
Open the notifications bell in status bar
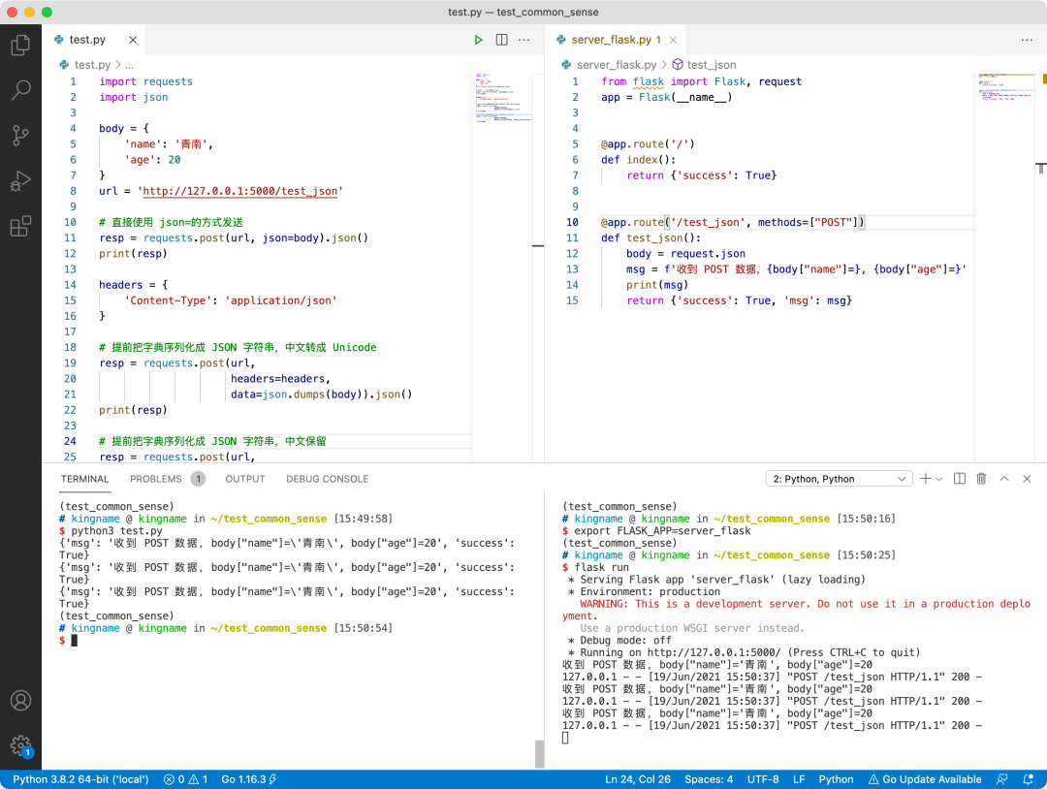click(1029, 779)
